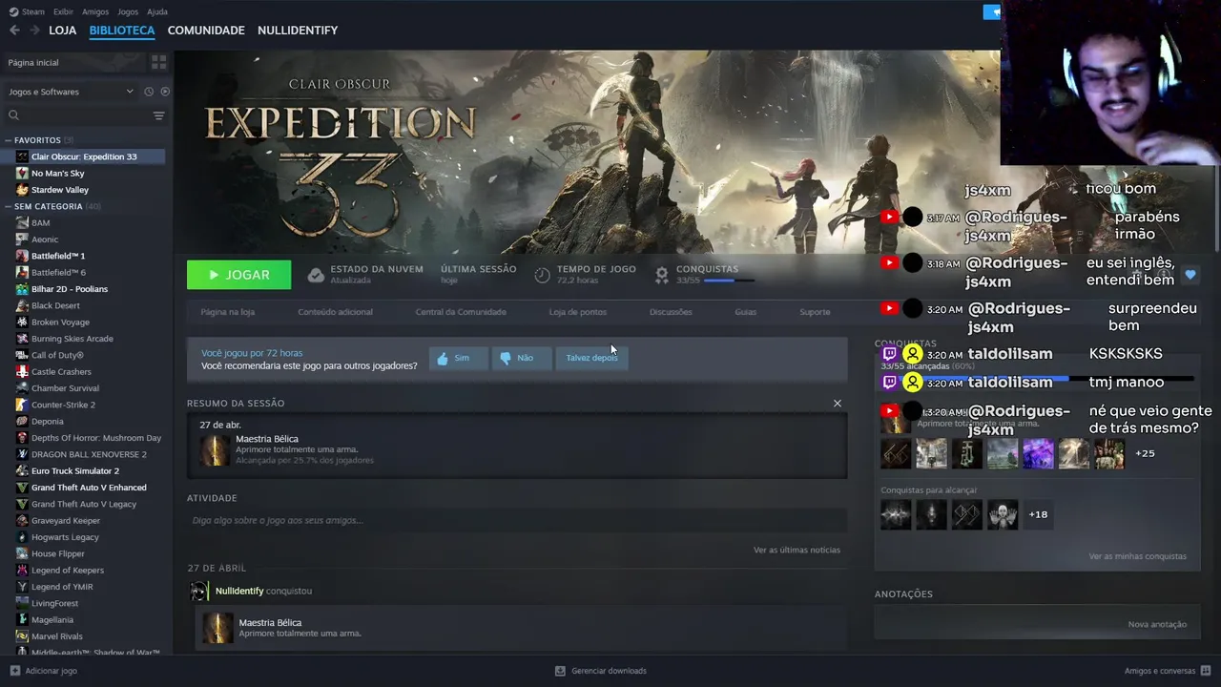This screenshot has width=1221, height=687.
Task: Click the Add game plus icon
Action: click(x=14, y=671)
